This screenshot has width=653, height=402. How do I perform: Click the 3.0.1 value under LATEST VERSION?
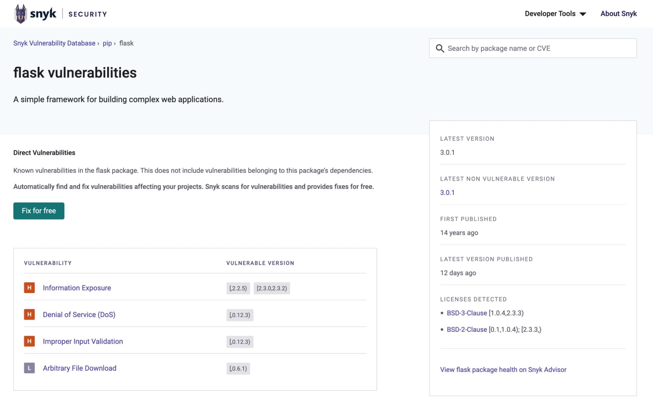pos(447,152)
